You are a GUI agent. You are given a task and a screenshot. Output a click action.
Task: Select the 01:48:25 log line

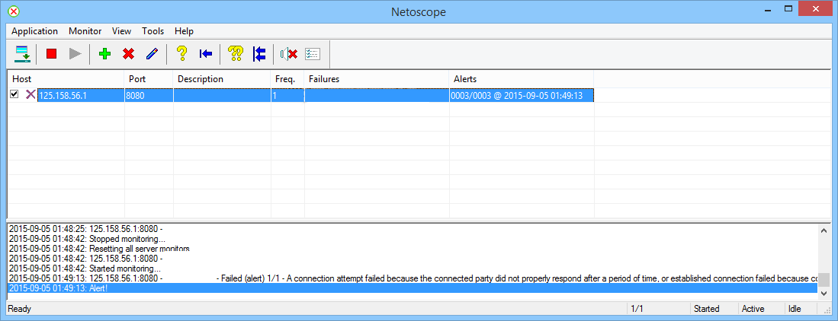point(413,229)
